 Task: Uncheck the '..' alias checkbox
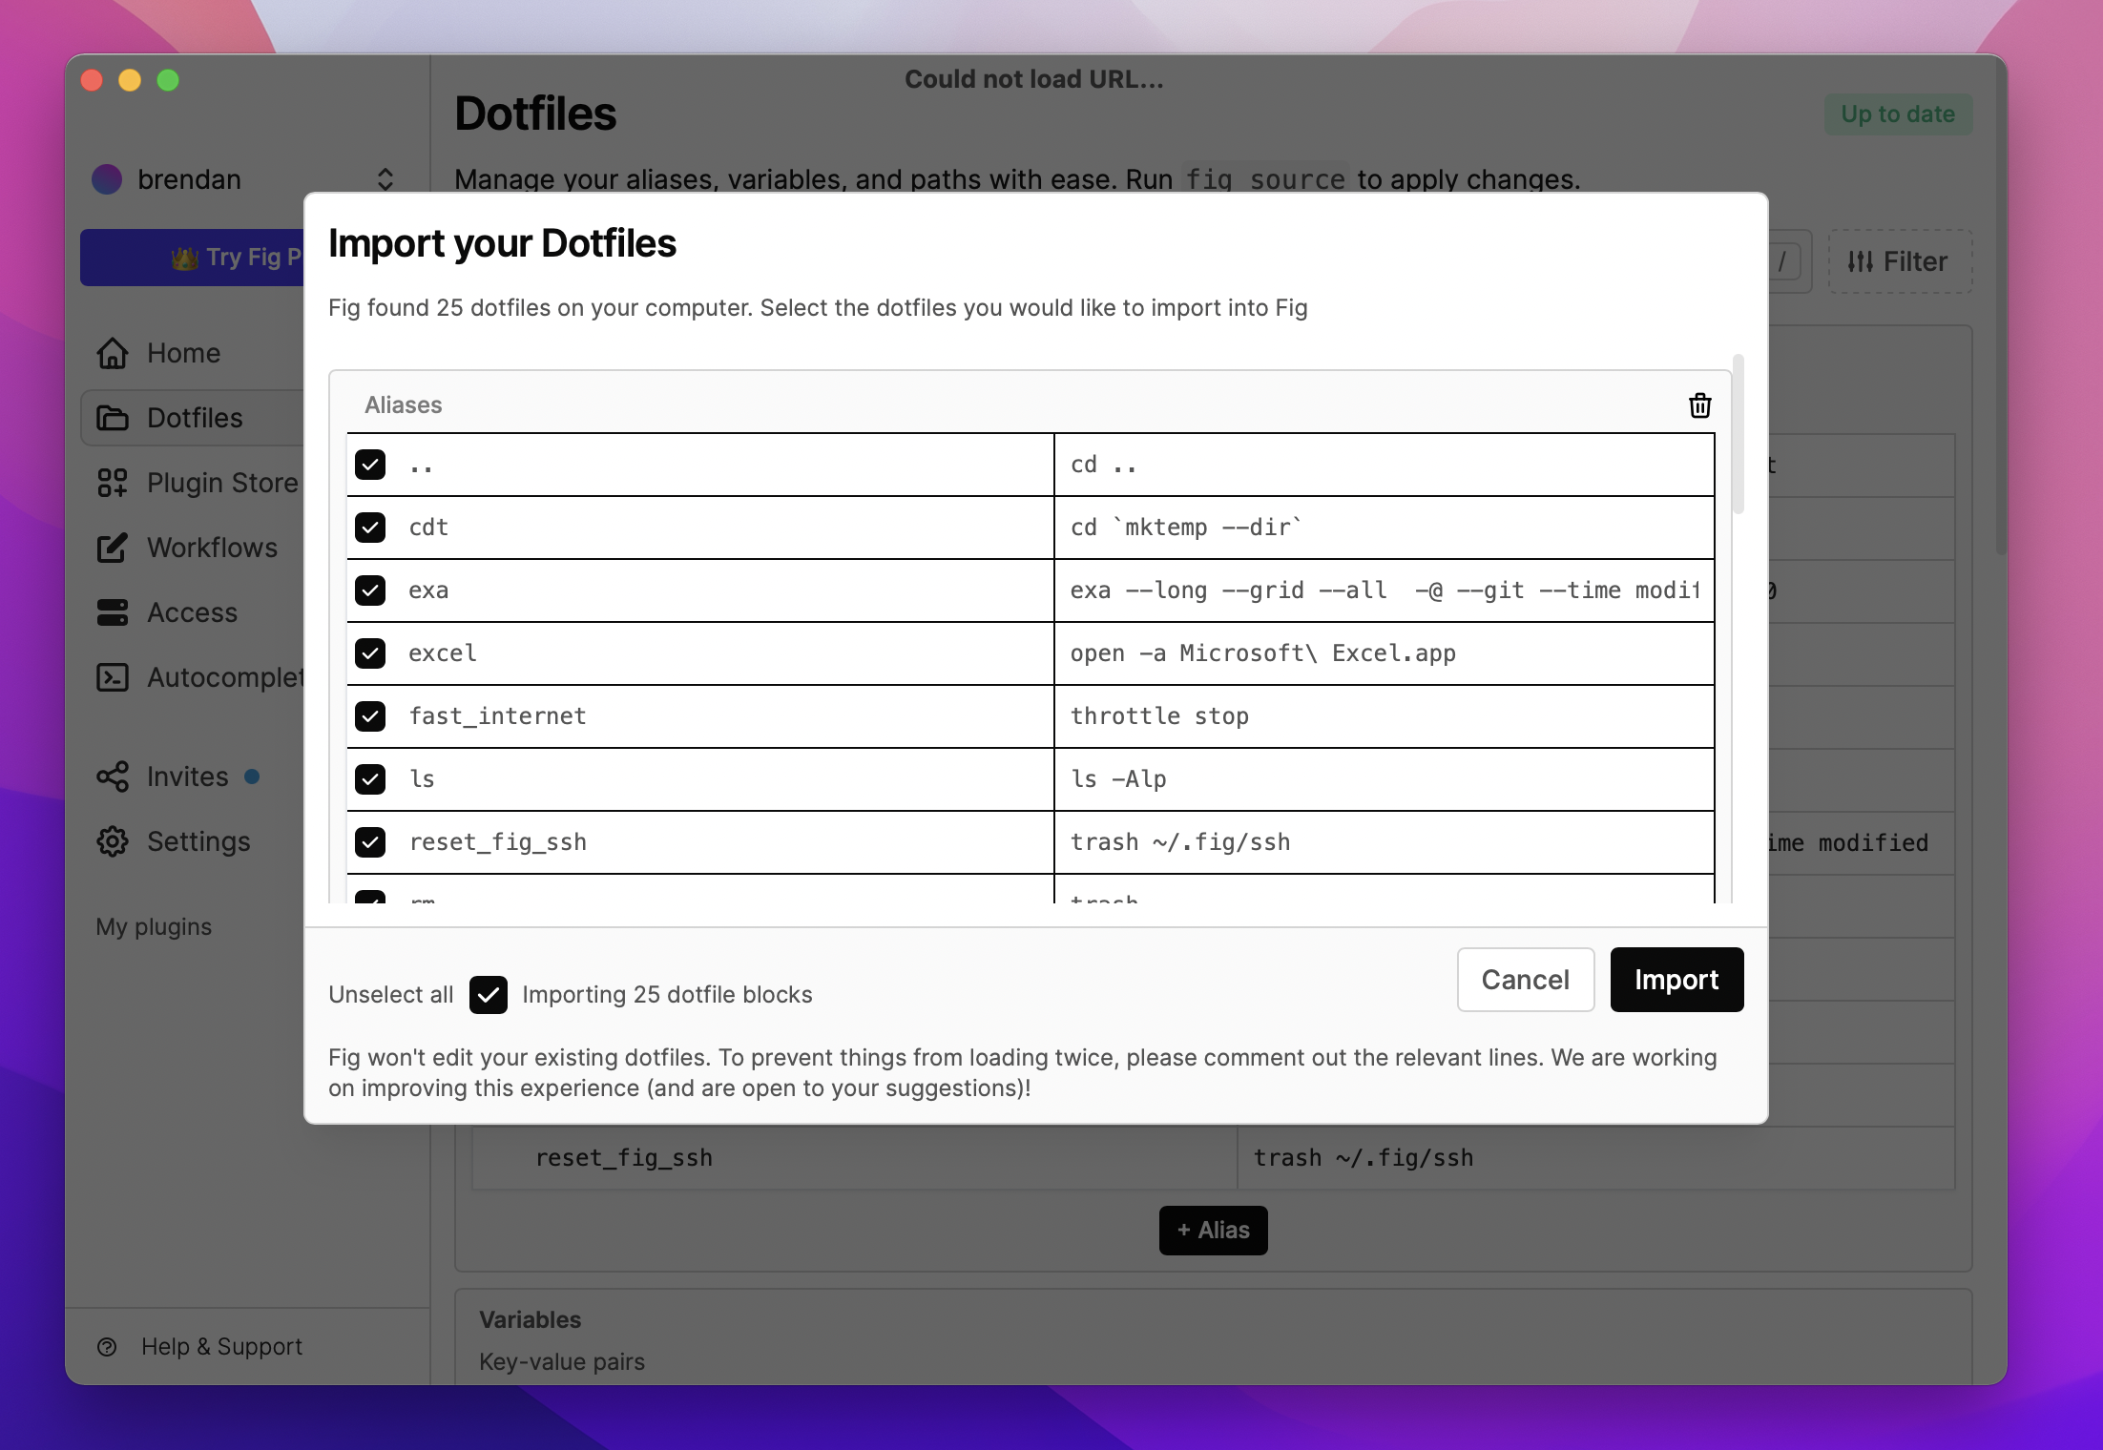coord(370,465)
